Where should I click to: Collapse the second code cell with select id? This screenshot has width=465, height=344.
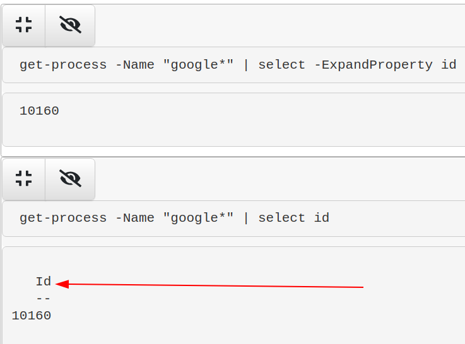[x=24, y=178]
